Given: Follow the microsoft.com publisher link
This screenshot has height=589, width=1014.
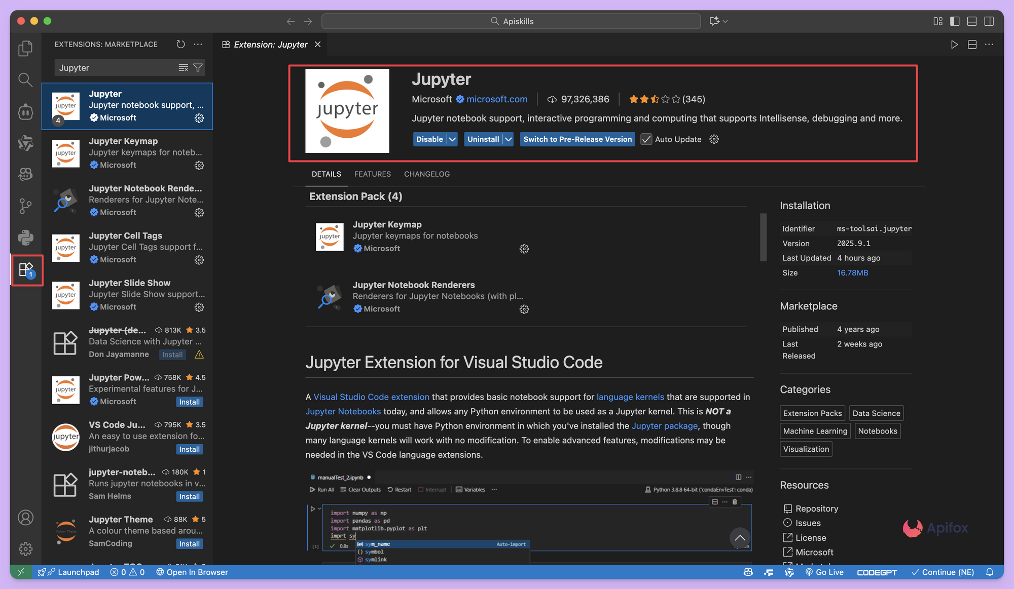Looking at the screenshot, I should (496, 99).
